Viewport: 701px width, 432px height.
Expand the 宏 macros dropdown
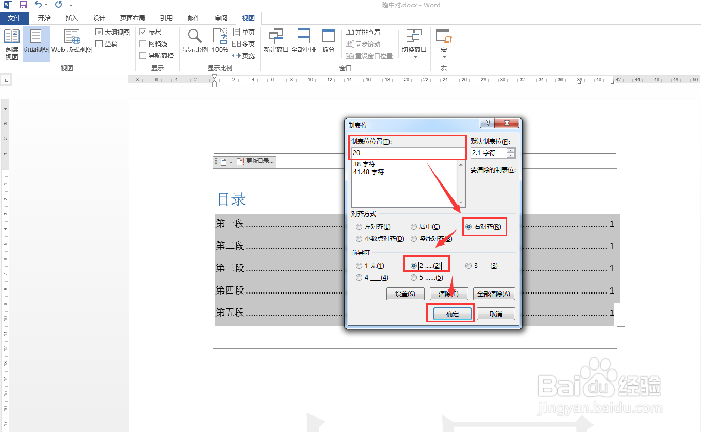443,56
